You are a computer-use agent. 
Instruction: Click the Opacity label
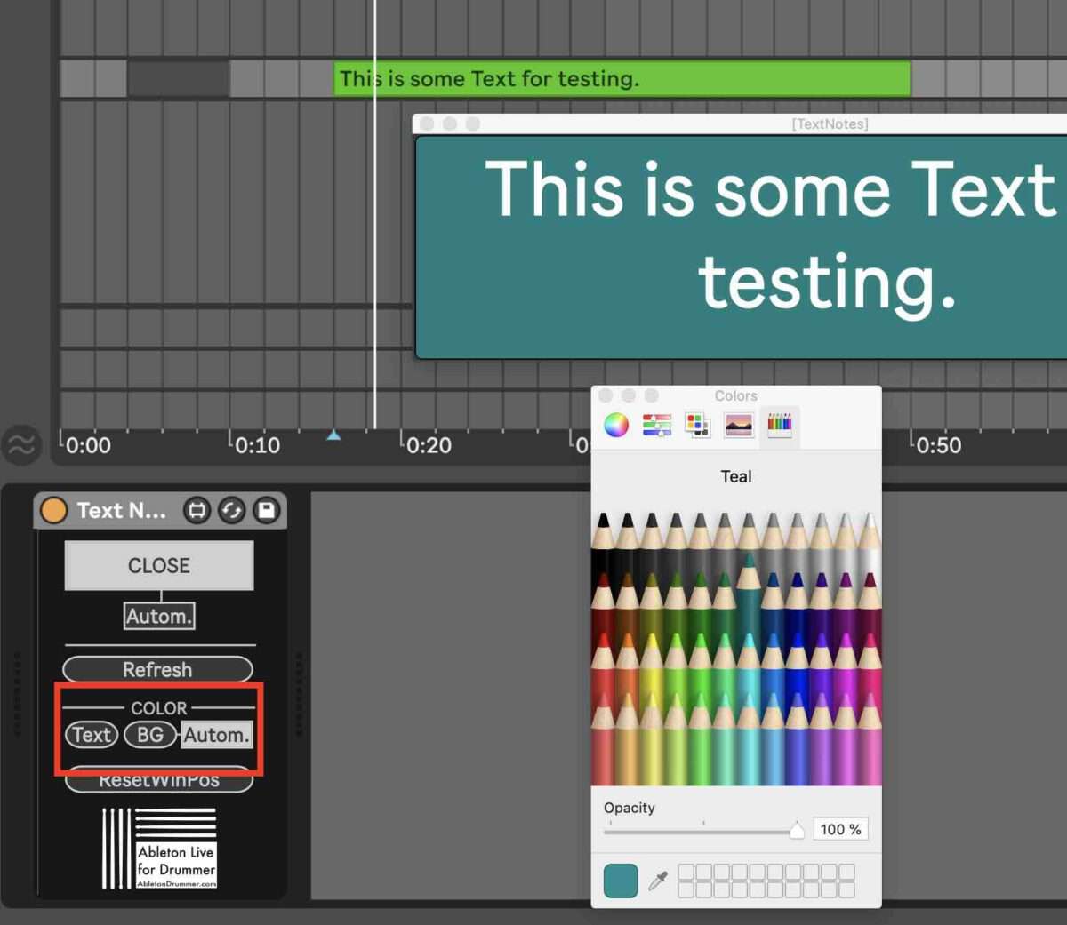click(x=630, y=808)
